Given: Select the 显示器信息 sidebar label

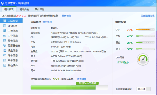Looking at the screenshot, I should [14, 46].
